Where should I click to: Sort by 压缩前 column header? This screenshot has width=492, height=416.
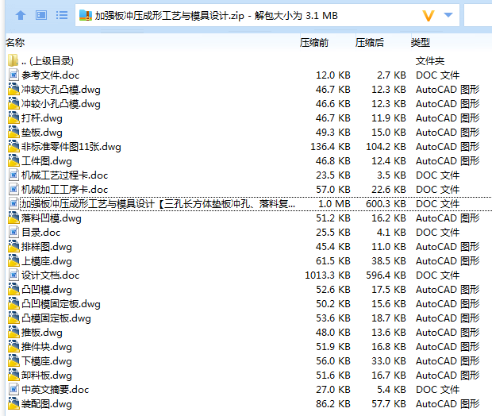pos(314,42)
